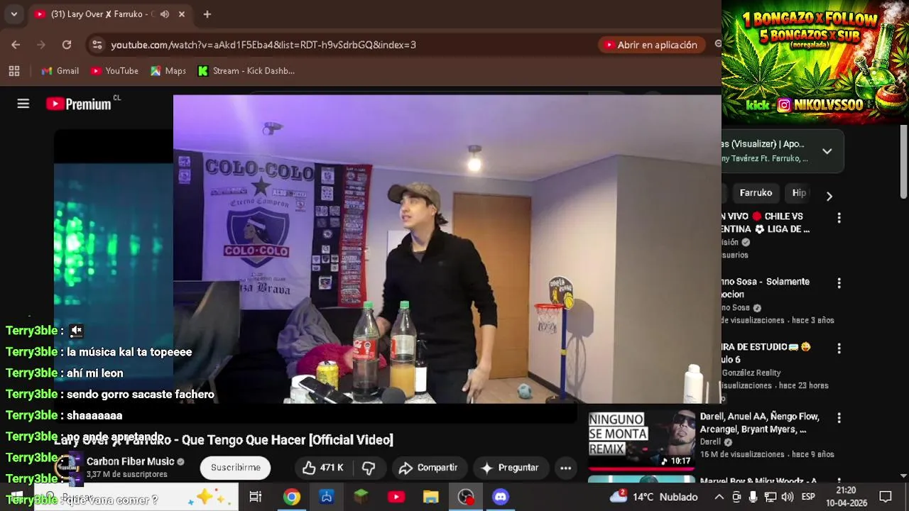
Task: Dislike the video
Action: pyautogui.click(x=369, y=468)
